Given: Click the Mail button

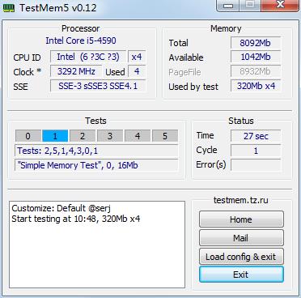Looking at the screenshot, I should pos(241,238).
